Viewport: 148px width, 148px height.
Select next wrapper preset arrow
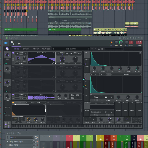point(135,38)
